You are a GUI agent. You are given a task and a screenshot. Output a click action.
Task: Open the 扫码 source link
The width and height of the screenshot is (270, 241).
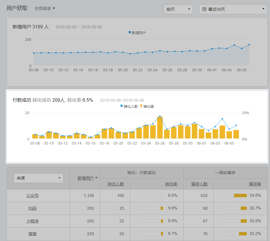pos(32,208)
